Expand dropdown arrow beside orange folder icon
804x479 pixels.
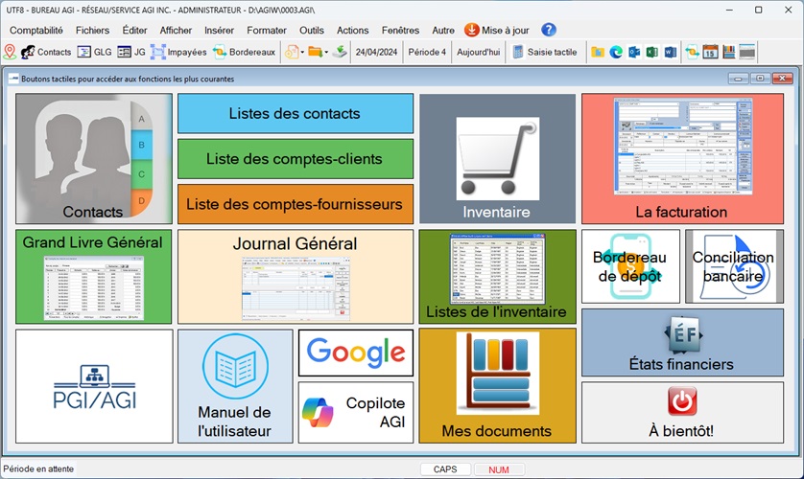point(326,52)
